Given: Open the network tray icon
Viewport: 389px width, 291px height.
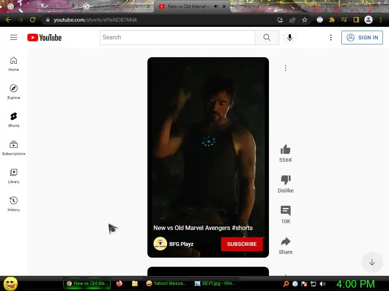Looking at the screenshot, I should point(313,283).
